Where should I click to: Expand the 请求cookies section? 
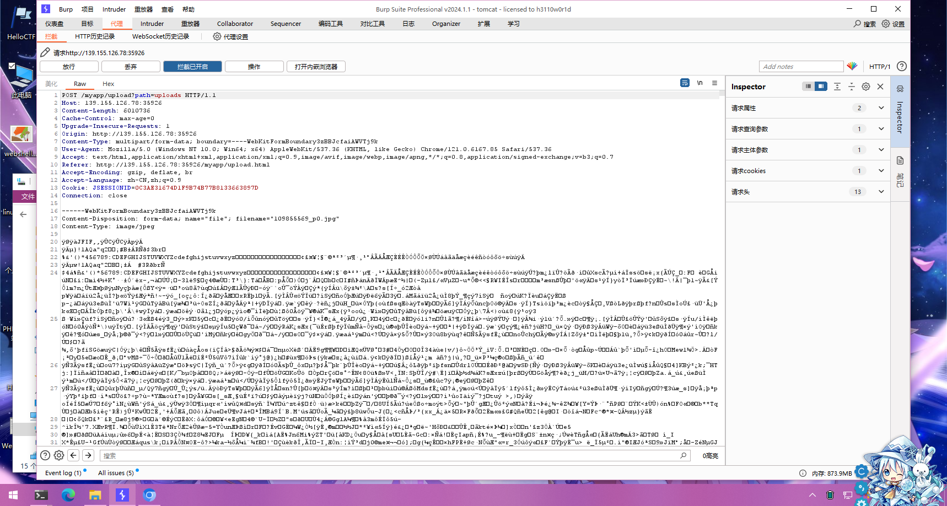tap(881, 171)
